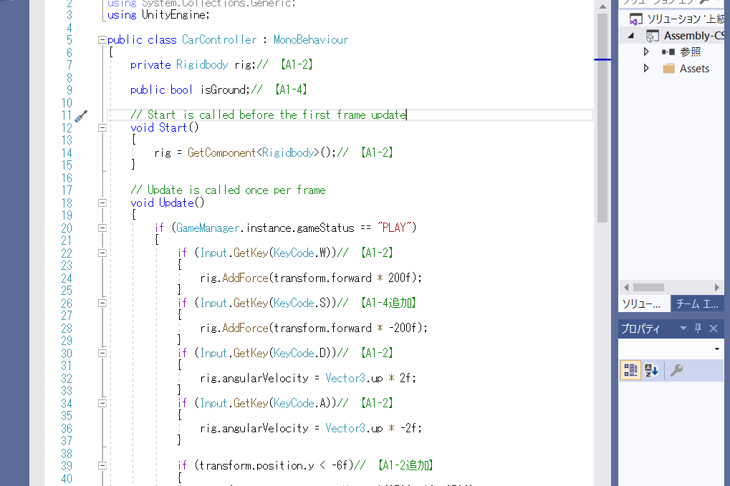Image resolution: width=730 pixels, height=486 pixels.
Task: Collapse the KeyCode.D if block
Action: [x=102, y=354]
